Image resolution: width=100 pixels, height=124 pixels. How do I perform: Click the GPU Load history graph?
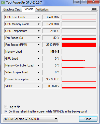coord(79,59)
